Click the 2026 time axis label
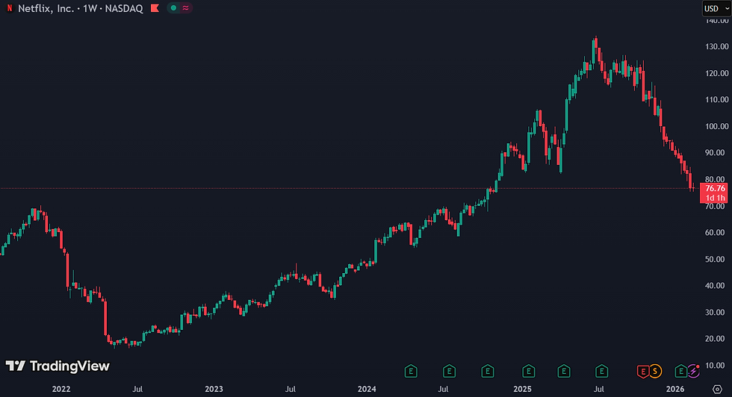Viewport: 732px width, 397px height. (x=675, y=389)
